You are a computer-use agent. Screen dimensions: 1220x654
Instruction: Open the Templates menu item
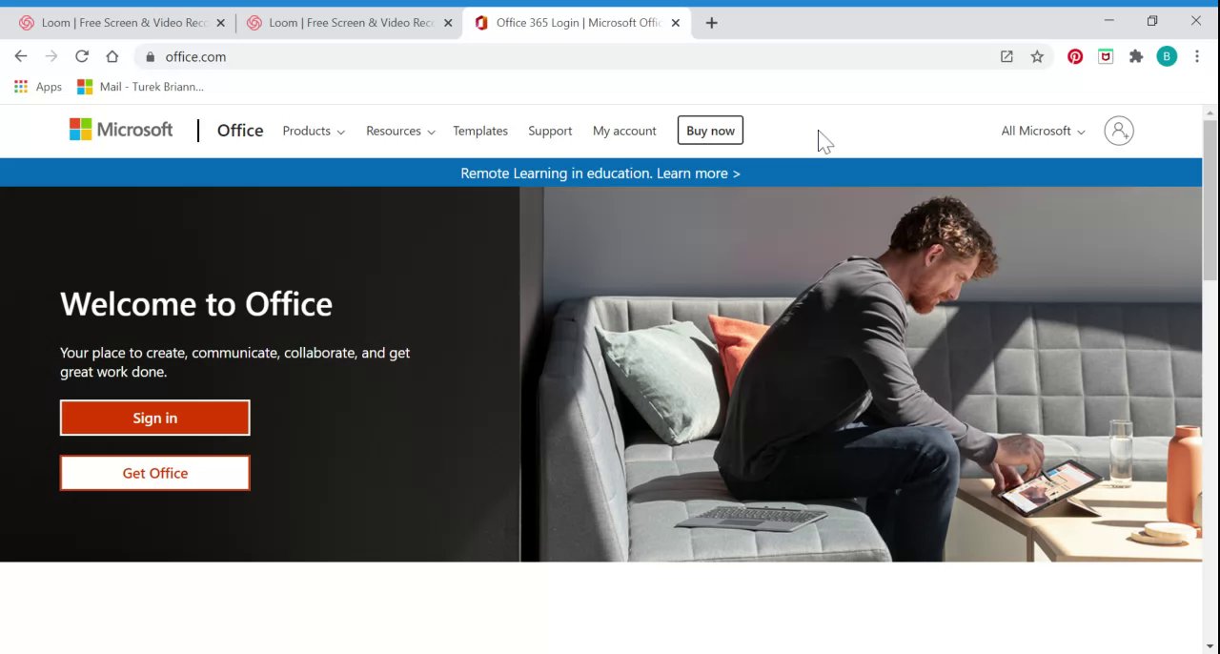(x=480, y=131)
